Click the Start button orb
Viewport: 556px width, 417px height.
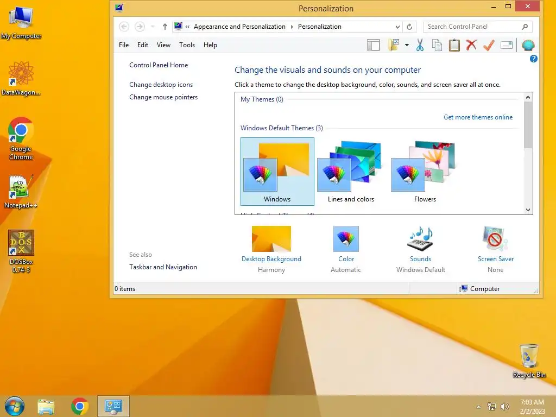coord(15,406)
